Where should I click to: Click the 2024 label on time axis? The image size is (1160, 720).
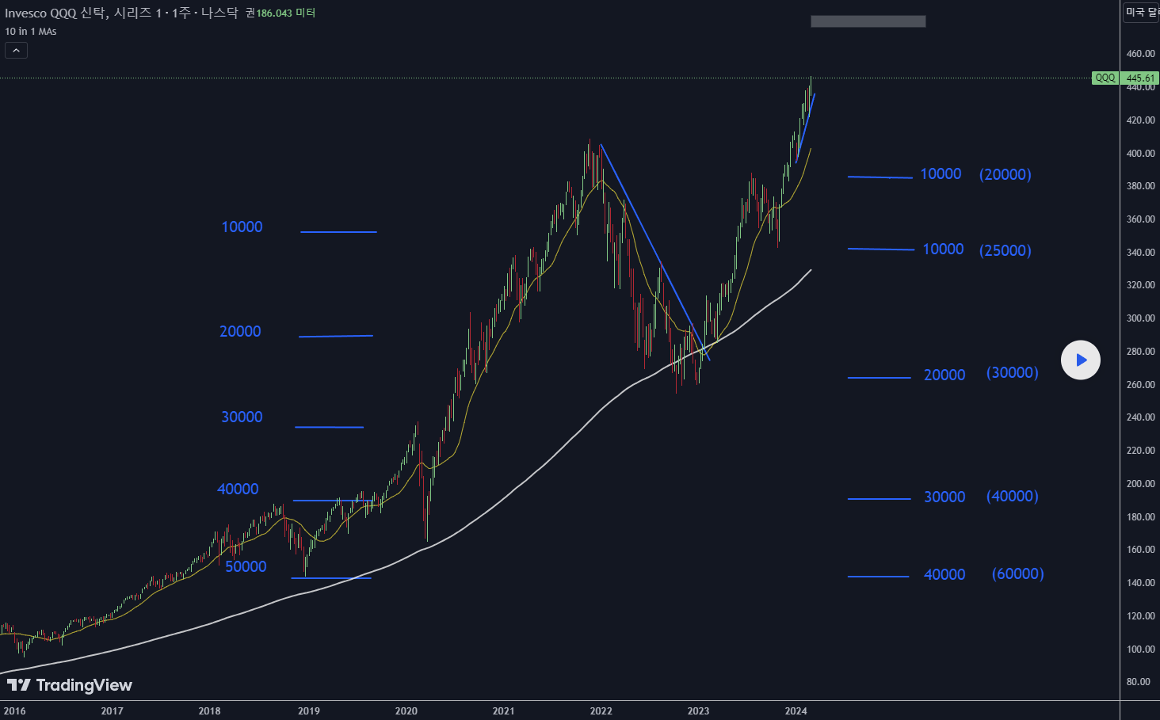[x=796, y=710]
